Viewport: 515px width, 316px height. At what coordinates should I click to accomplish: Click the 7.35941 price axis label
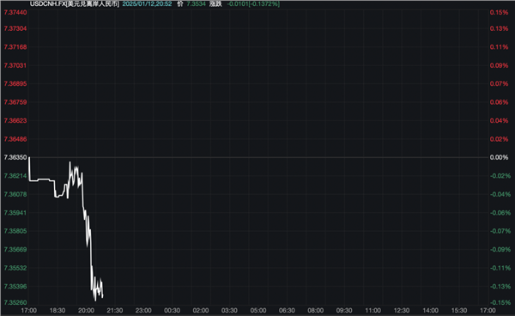click(x=15, y=213)
